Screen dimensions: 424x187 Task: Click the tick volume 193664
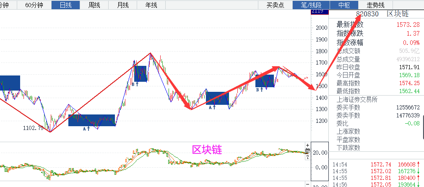[407, 184]
